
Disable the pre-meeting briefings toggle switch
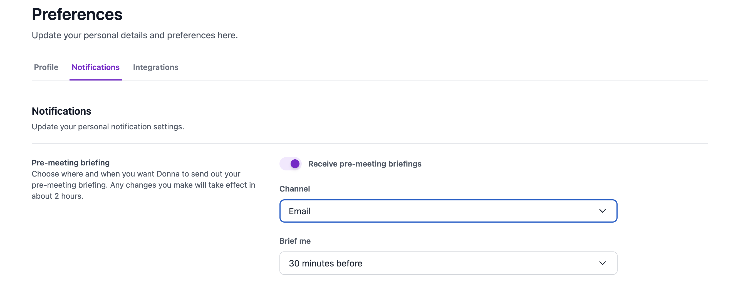click(290, 164)
